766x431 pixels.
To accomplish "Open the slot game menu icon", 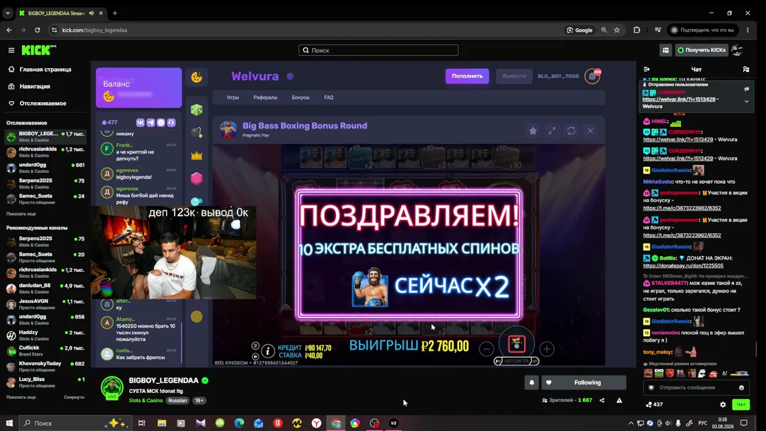I will [256, 346].
